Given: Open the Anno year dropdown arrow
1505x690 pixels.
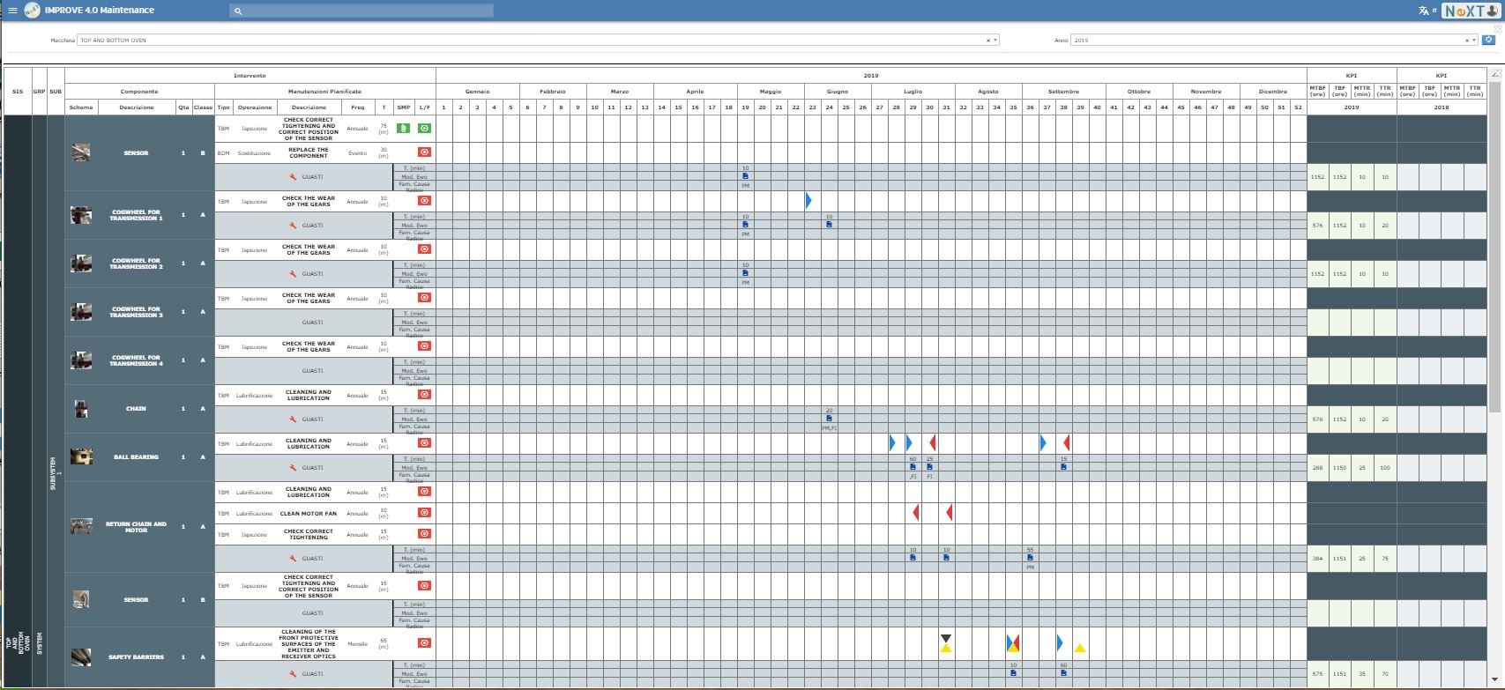Looking at the screenshot, I should pos(1474,41).
